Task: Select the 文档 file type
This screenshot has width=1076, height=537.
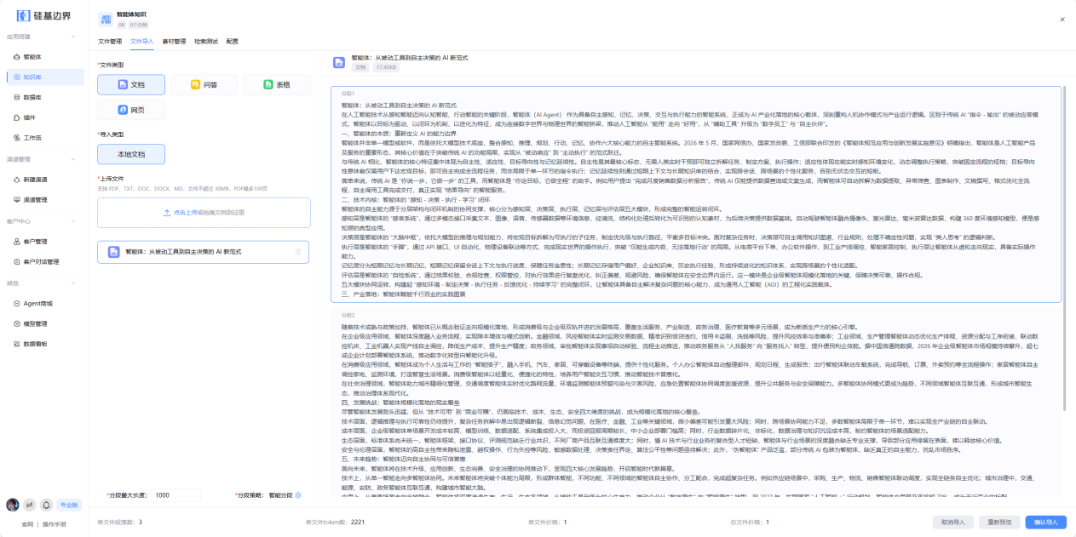Action: 131,85
